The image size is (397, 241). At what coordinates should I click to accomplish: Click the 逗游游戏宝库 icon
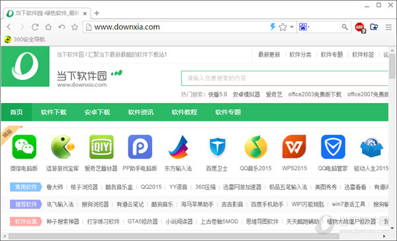[x=63, y=147]
